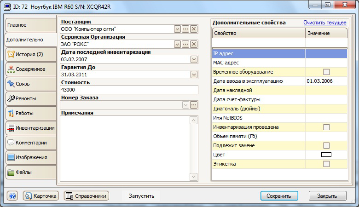Click the property filter row under Свойство

[x=259, y=43]
